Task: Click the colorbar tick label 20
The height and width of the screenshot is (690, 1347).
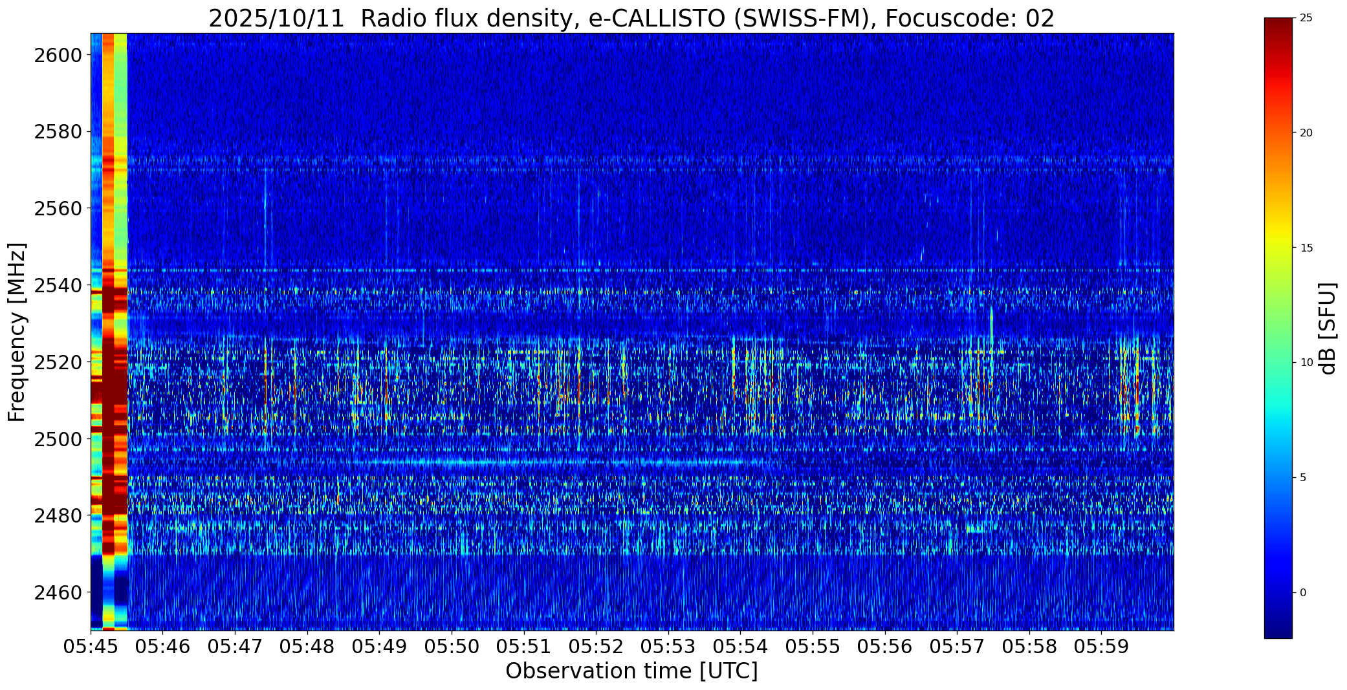Action: pyautogui.click(x=1306, y=133)
